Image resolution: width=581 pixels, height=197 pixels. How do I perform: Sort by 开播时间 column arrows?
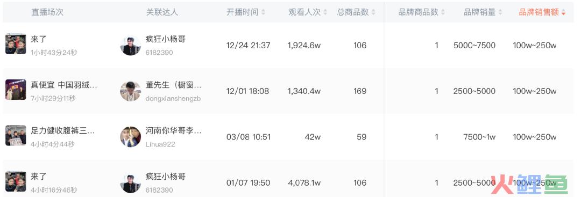point(263,12)
